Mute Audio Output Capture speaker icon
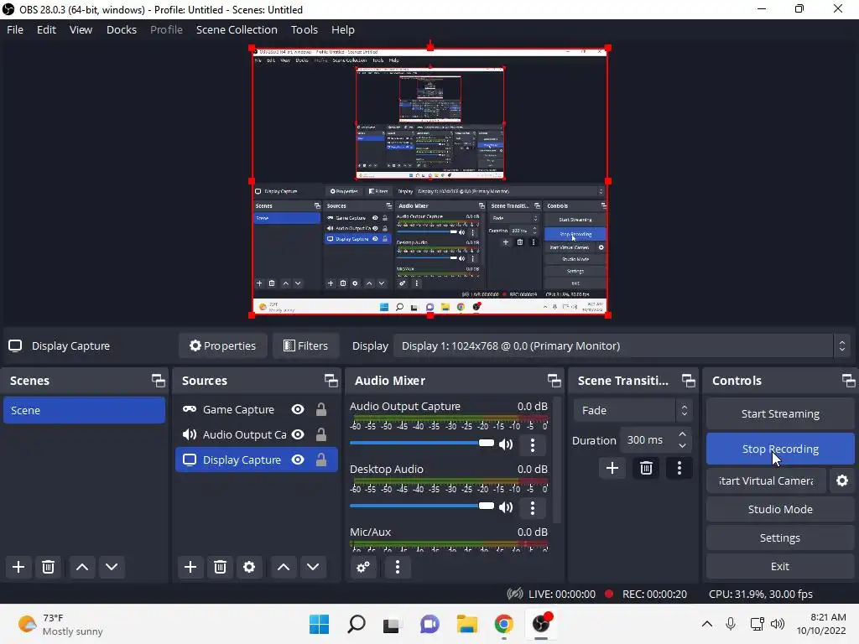Screen dimensions: 859x644 click(506, 444)
